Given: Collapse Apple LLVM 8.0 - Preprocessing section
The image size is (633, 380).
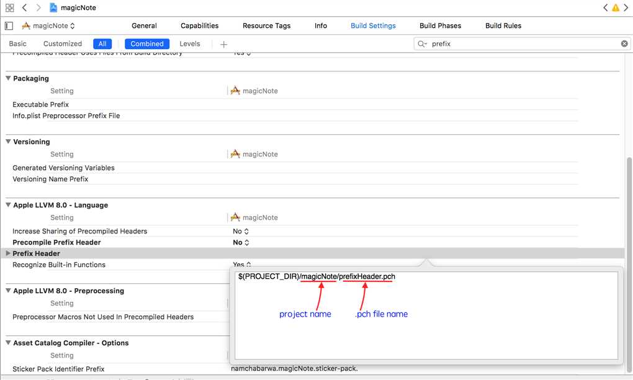Looking at the screenshot, I should coord(8,291).
